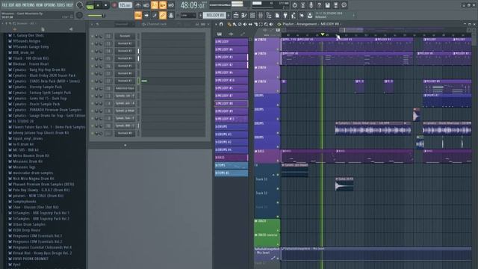The height and width of the screenshot is (269, 478).
Task: Select MELODY #10 in pattern picker
Action: (232, 80)
